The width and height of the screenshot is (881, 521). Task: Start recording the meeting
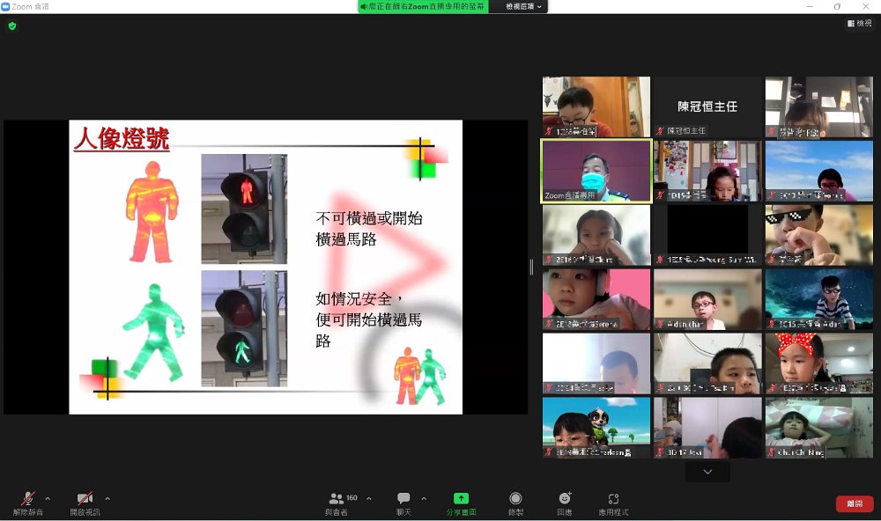click(x=515, y=501)
